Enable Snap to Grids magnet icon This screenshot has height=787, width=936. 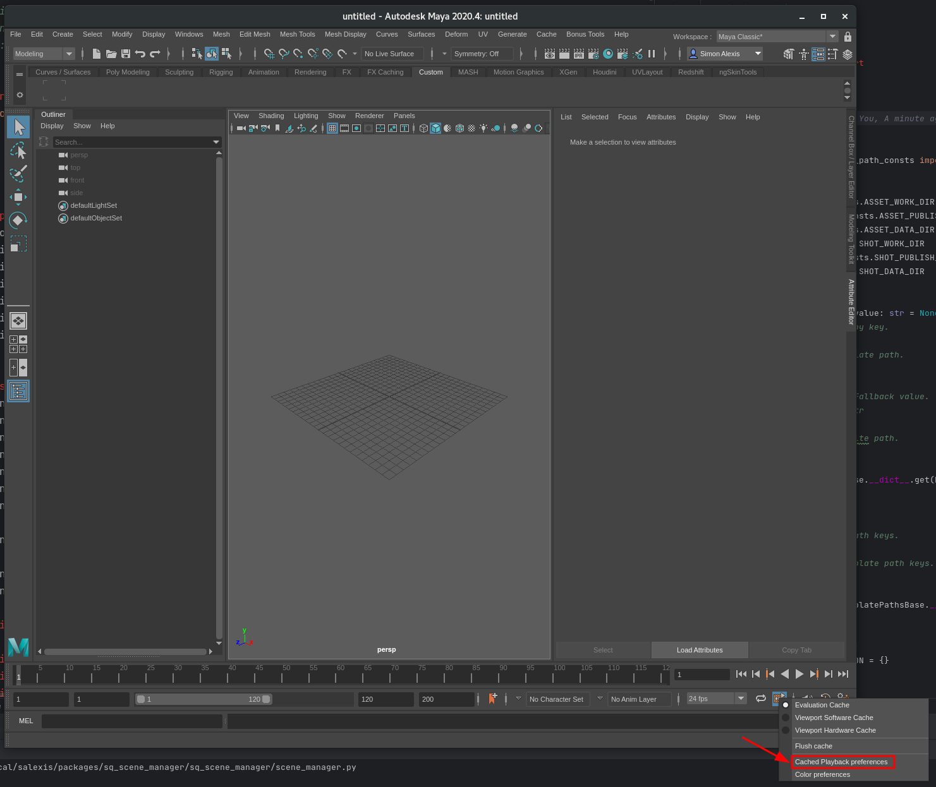click(269, 54)
